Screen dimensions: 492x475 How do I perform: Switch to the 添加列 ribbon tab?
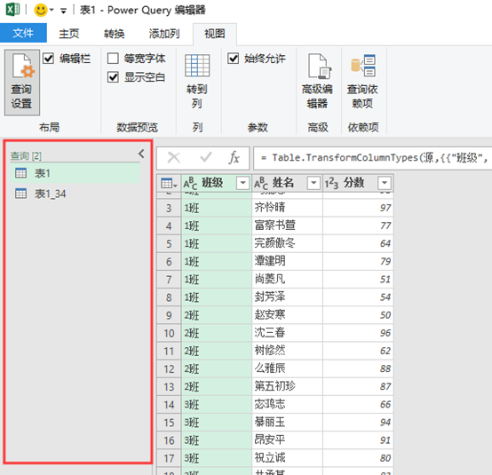tap(164, 33)
